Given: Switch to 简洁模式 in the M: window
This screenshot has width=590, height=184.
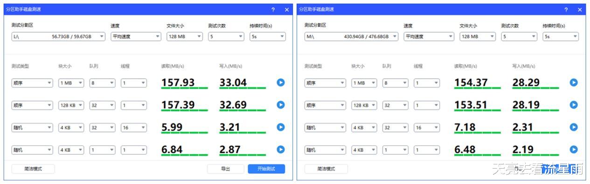Looking at the screenshot, I should [x=326, y=169].
